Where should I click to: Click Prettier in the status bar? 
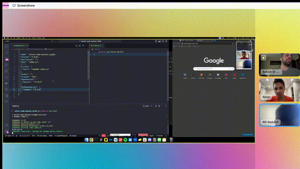(x=159, y=136)
